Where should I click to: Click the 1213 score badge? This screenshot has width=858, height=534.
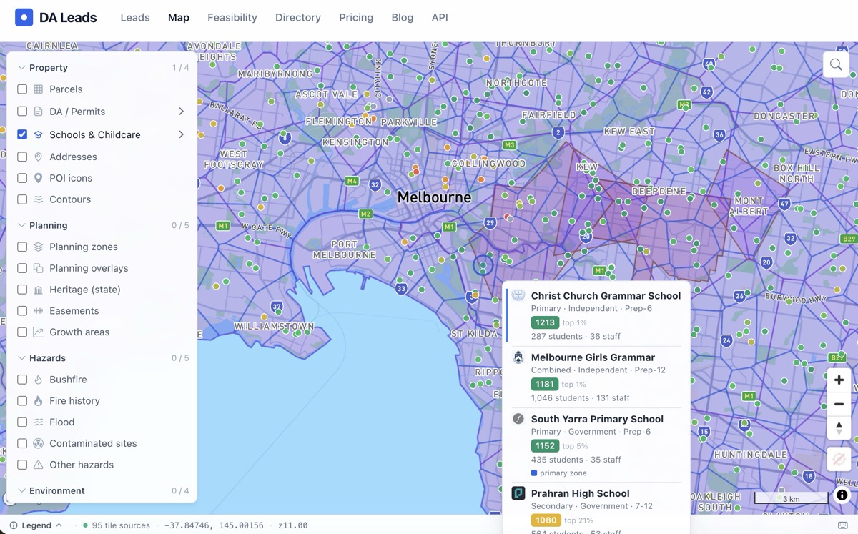[x=545, y=322]
